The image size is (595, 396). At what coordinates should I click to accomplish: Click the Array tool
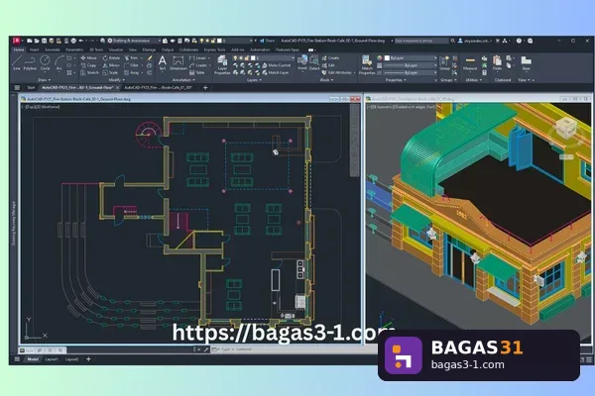click(x=132, y=72)
